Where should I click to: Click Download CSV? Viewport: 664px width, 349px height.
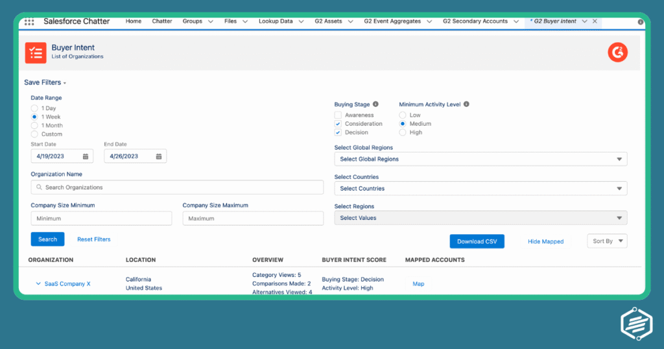477,241
